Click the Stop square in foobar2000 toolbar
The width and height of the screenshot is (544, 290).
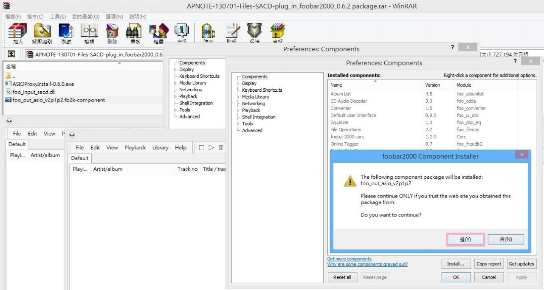202,148
